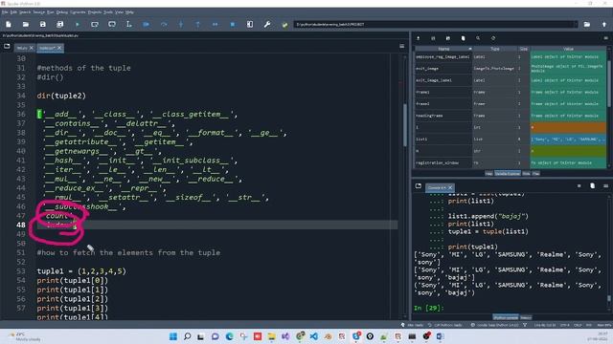Close the active tuple editor tab

point(59,48)
